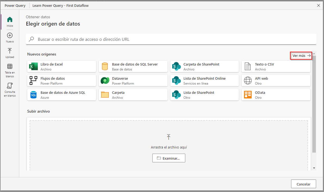Select the Upload arrow icon in sidebar
The height and width of the screenshot is (192, 324).
pos(10,51)
